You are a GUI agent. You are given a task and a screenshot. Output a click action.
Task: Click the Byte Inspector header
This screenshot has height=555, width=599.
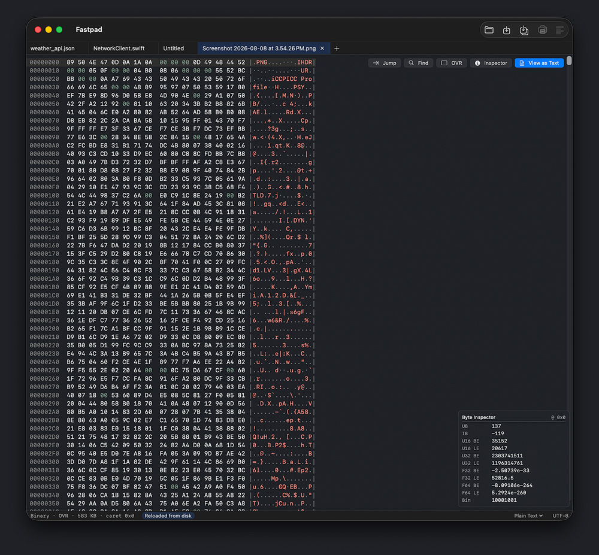478,417
